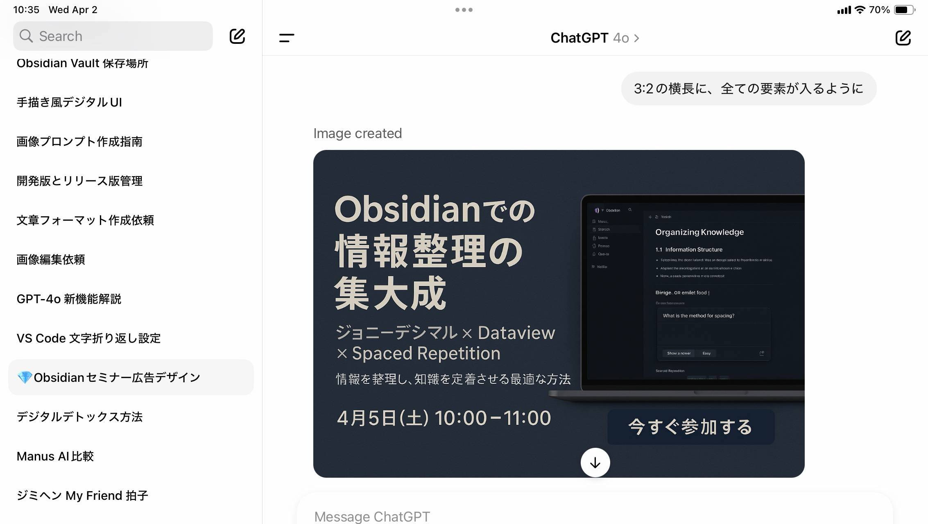The image size is (928, 524).
Task: Select the 'Obsidianセミナー広告デザイン' conversation
Action: (131, 377)
